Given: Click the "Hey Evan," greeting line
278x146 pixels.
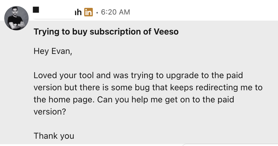Looking at the screenshot, I should coord(53,51).
